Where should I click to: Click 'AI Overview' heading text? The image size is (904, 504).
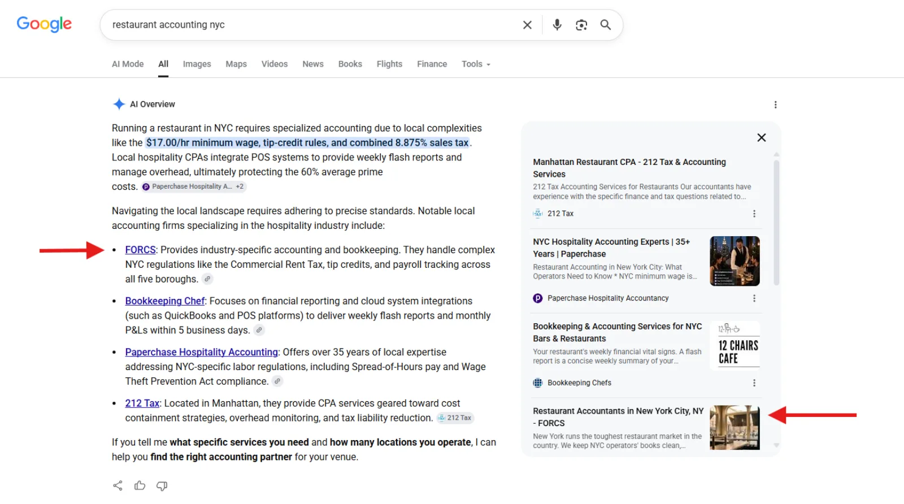(153, 104)
